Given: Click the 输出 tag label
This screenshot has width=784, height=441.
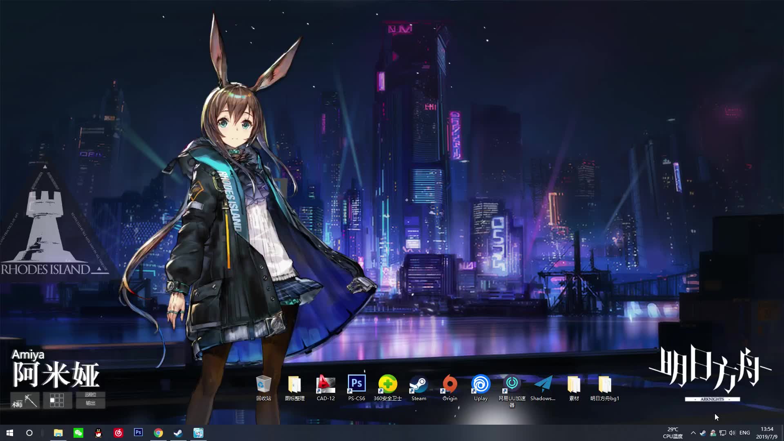Looking at the screenshot, I should click(90, 403).
